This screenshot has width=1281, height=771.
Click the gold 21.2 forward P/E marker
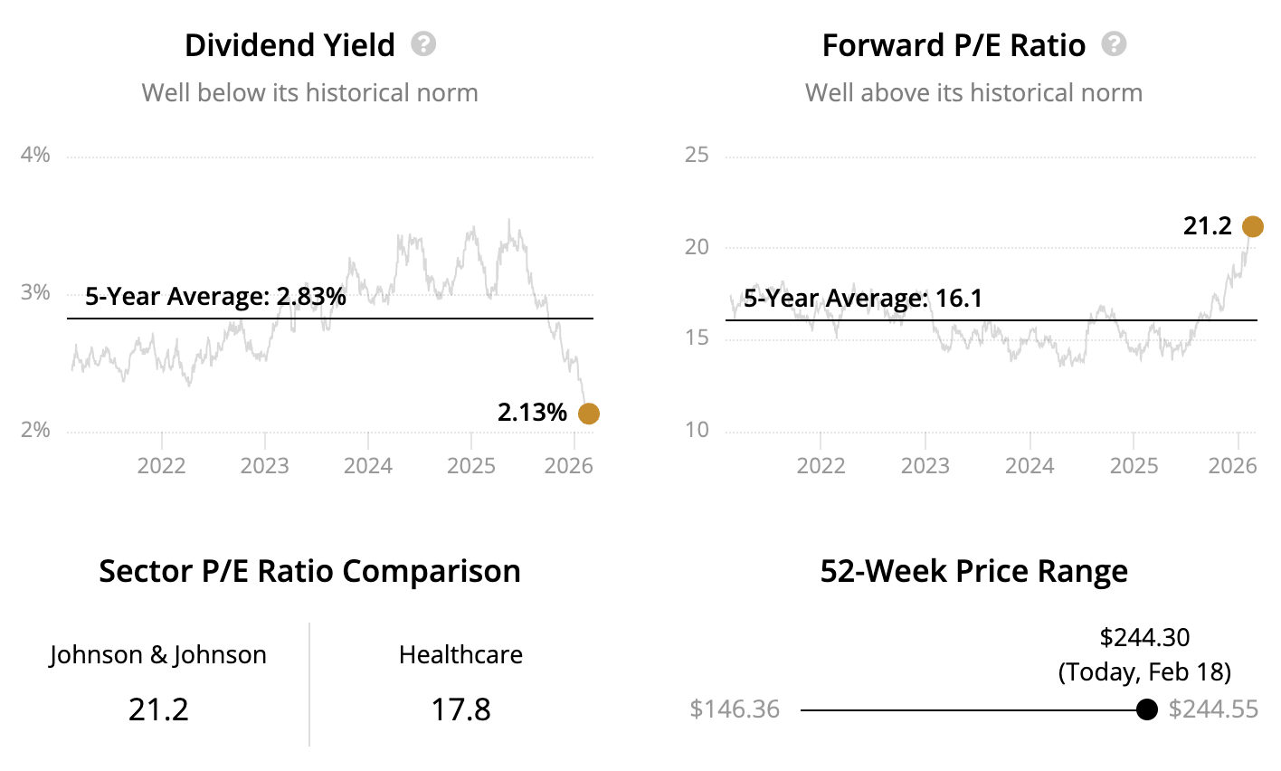[1252, 226]
